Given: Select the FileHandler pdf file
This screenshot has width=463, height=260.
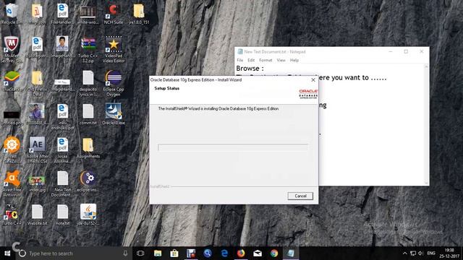Looking at the screenshot, I should (x=62, y=14).
